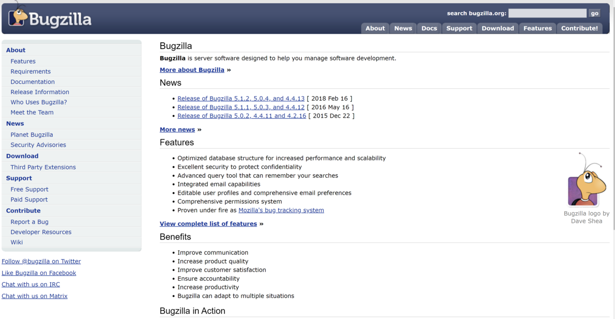Screen dimensions: 615x319
Task: Open Like Bugzilla on Facebook link
Action: click(x=39, y=273)
